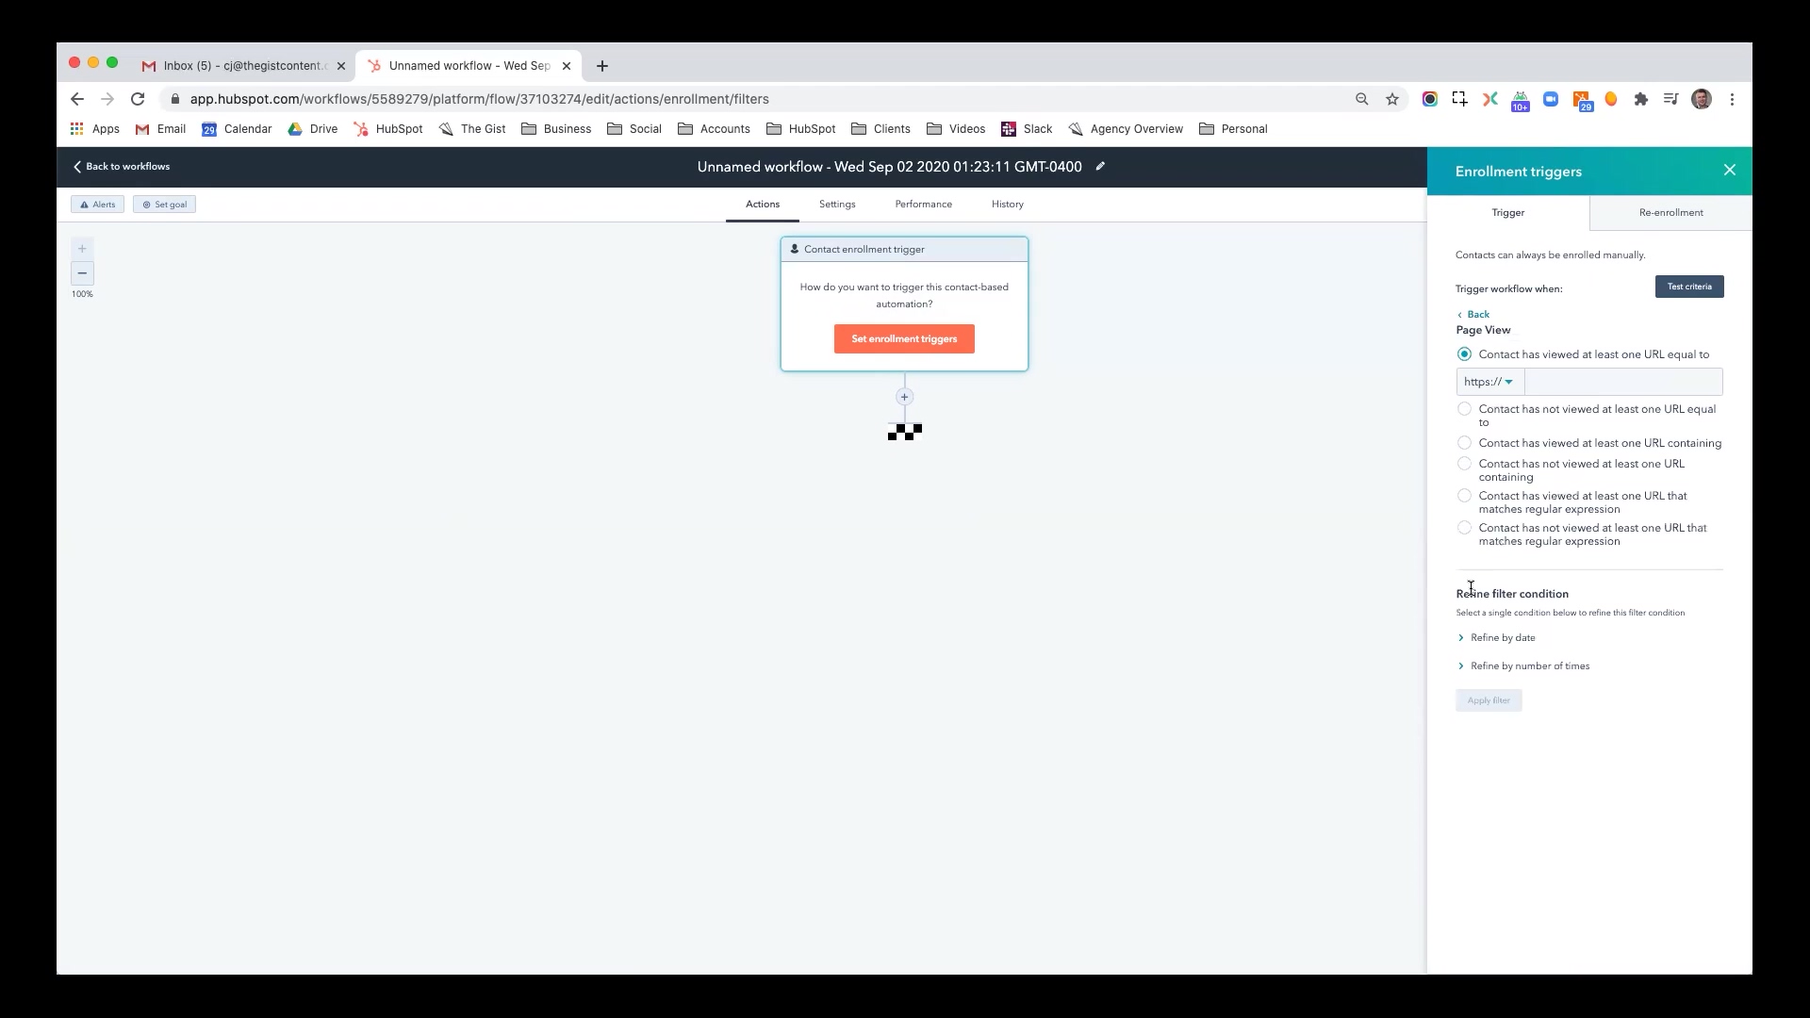Click the zoom out icon on canvas

point(82,272)
